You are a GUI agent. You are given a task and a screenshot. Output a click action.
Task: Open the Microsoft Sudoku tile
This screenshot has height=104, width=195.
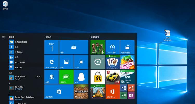tap(127, 77)
